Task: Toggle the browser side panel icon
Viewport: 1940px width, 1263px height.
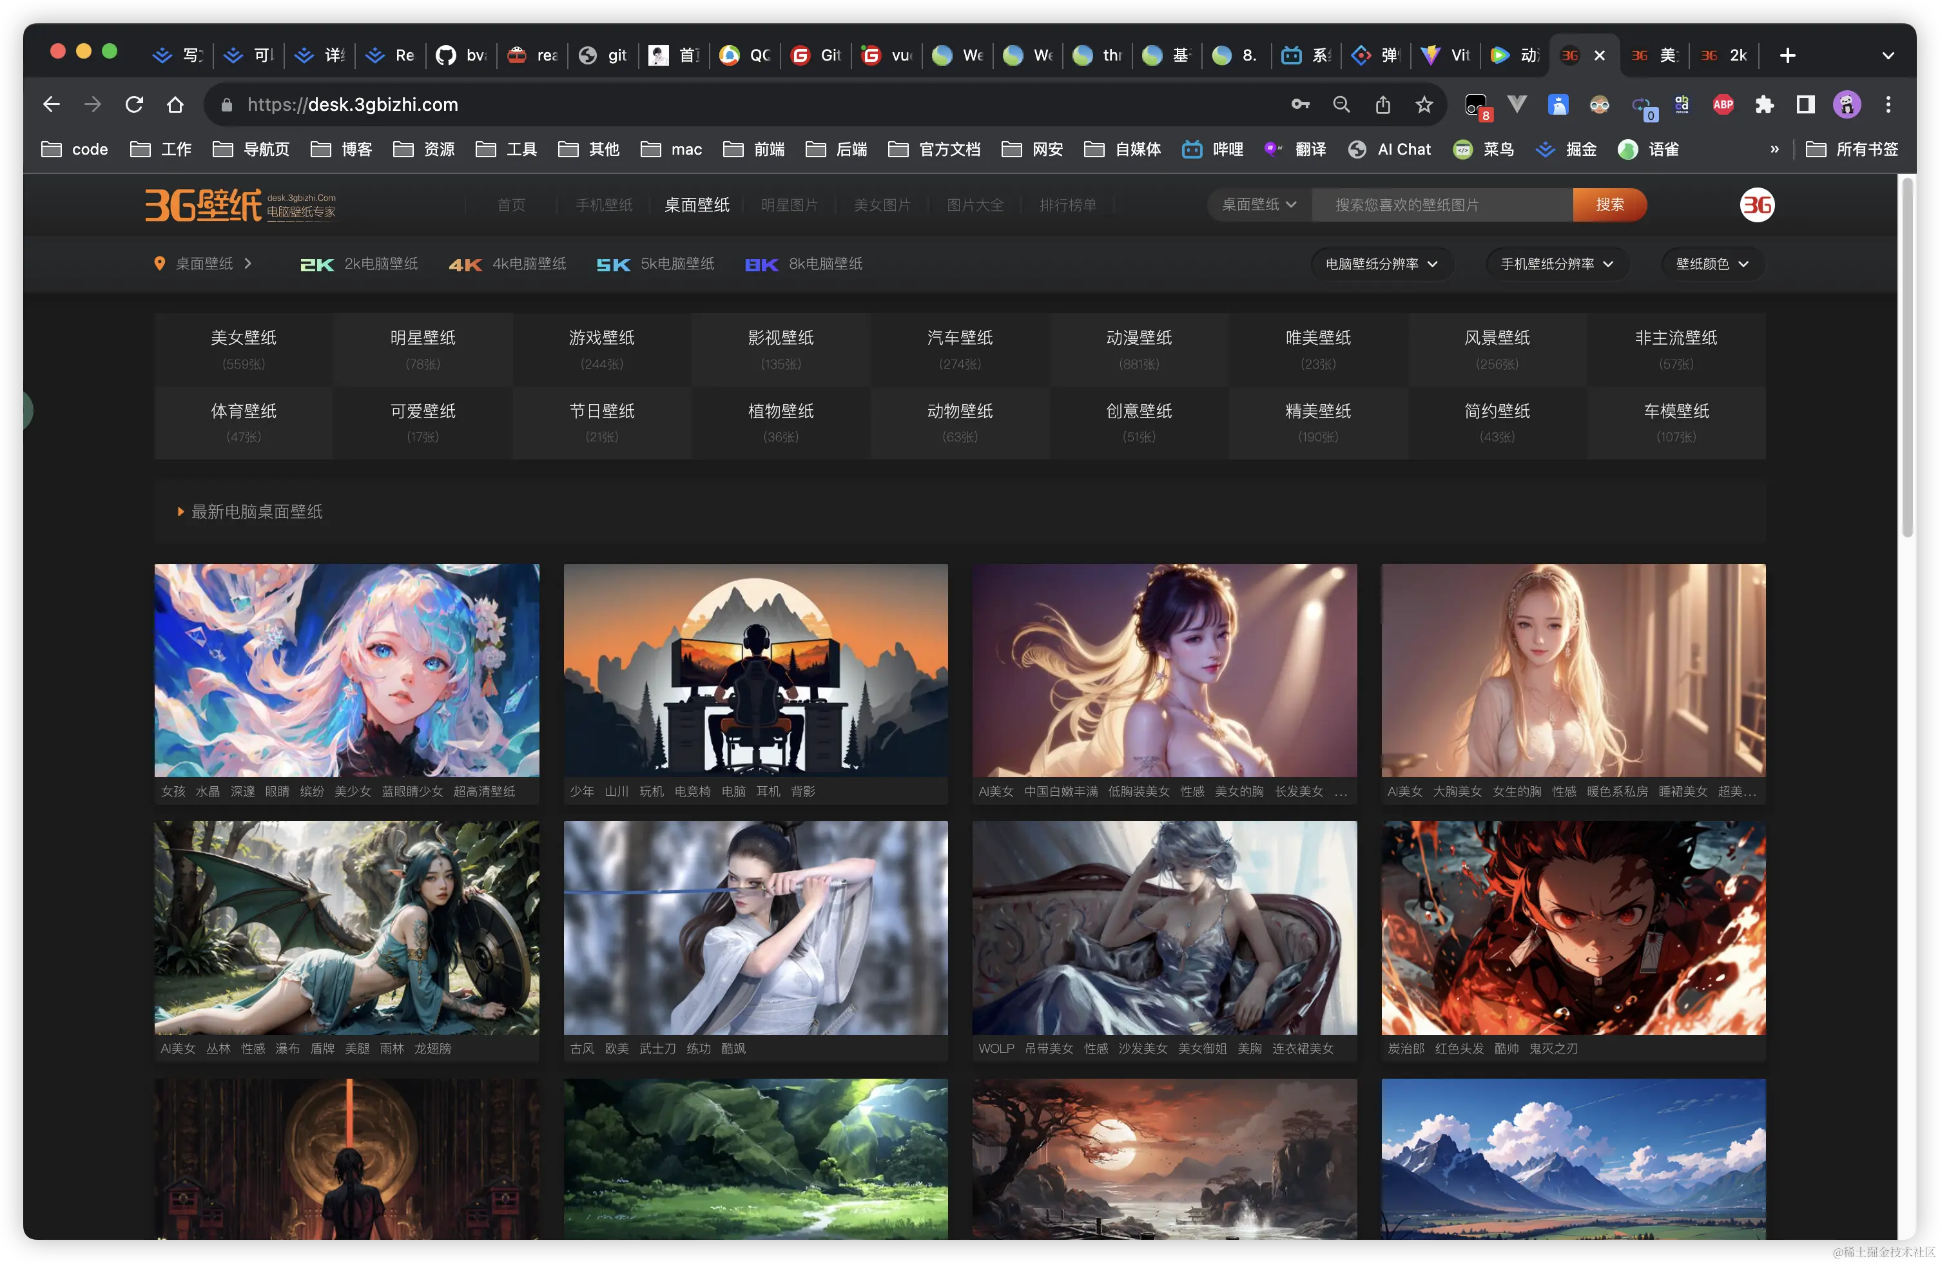Action: pyautogui.click(x=1805, y=104)
